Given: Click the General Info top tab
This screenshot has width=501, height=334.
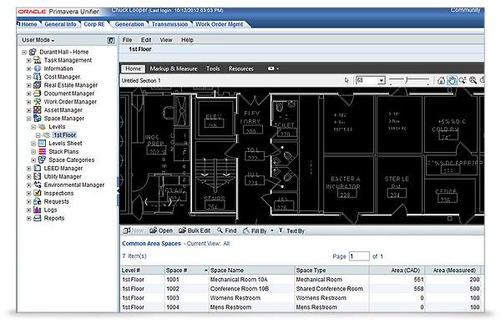Looking at the screenshot, I should click(60, 24).
